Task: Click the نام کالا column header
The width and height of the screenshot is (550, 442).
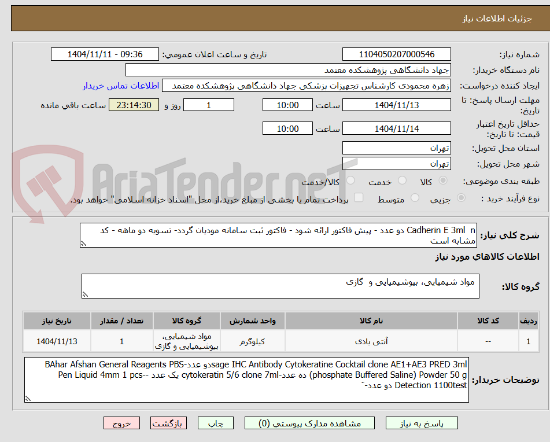Action: pyautogui.click(x=371, y=321)
